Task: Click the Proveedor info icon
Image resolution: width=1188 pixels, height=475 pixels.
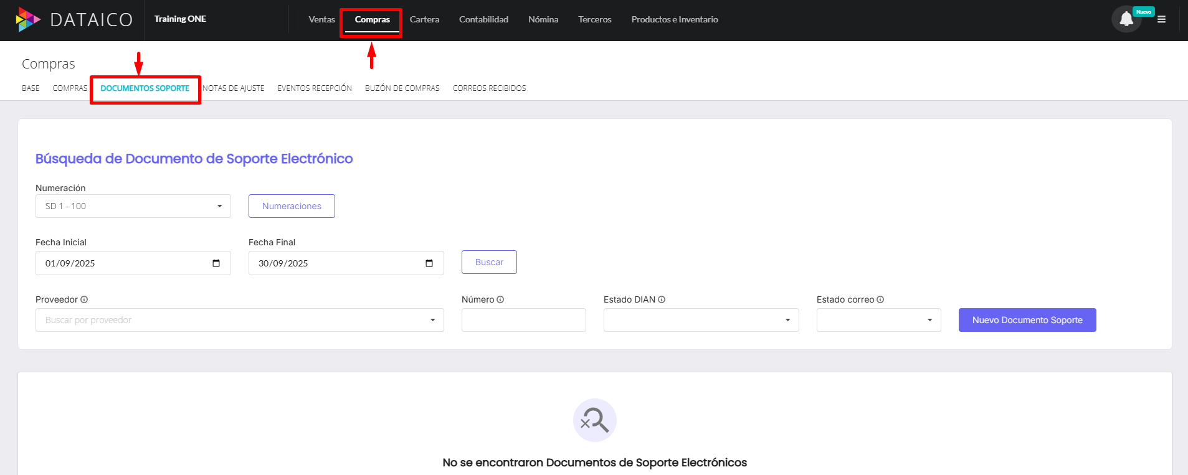Action: pos(84,299)
